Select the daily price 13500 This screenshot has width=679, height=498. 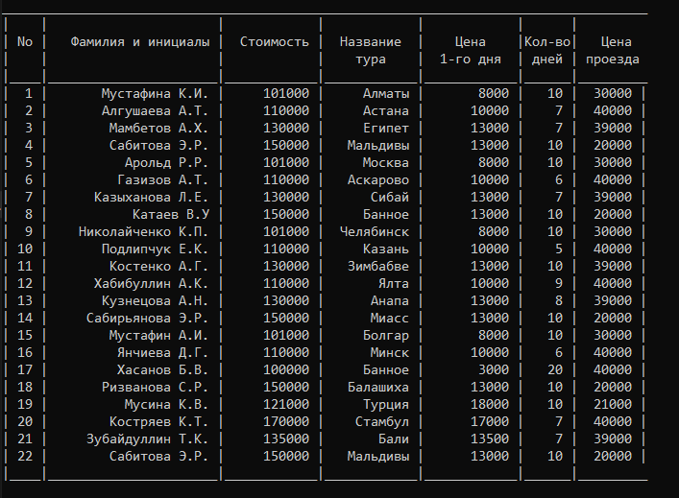pos(490,439)
